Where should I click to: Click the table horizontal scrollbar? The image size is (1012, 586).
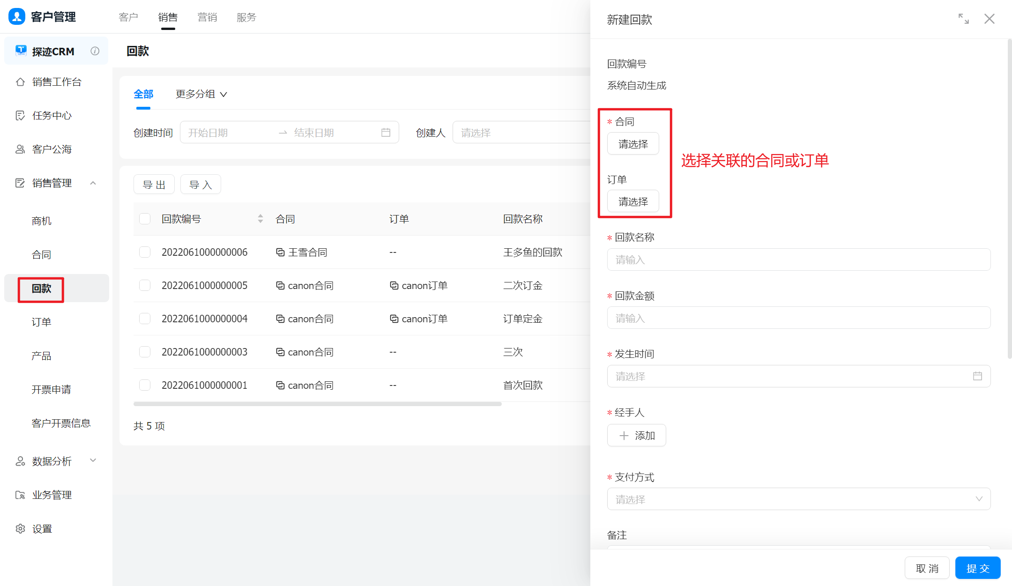point(317,404)
